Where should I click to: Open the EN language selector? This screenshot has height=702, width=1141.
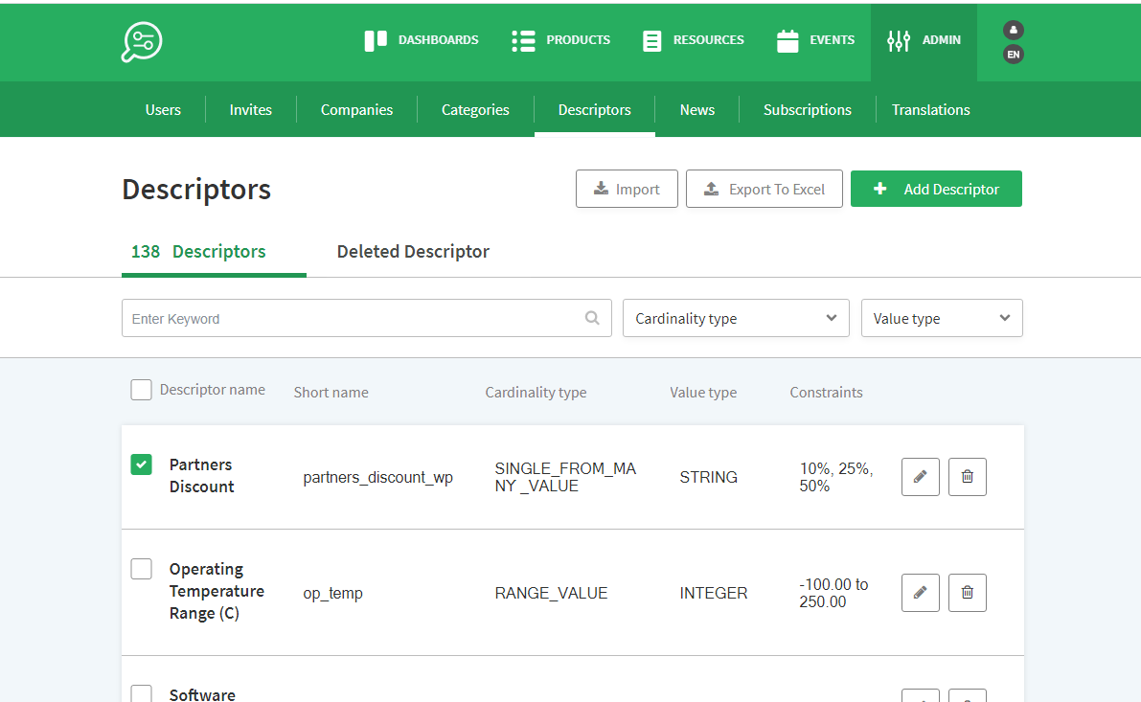coord(1014,55)
